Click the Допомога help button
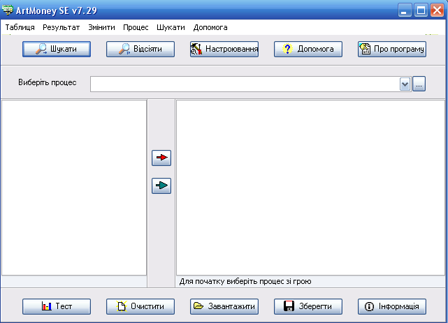Viewport: 448px width, 323px height. pyautogui.click(x=308, y=49)
